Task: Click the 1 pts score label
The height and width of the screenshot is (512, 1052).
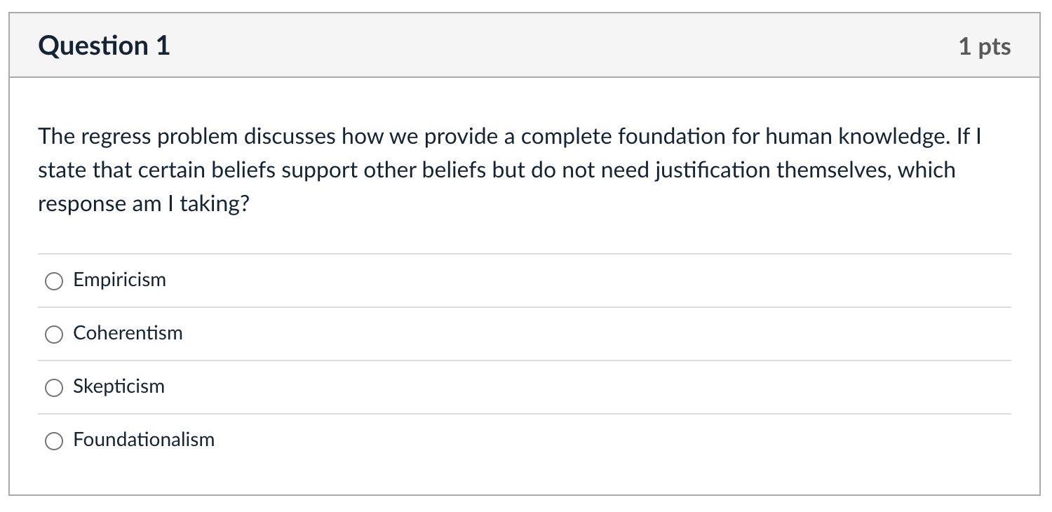Action: (x=985, y=47)
